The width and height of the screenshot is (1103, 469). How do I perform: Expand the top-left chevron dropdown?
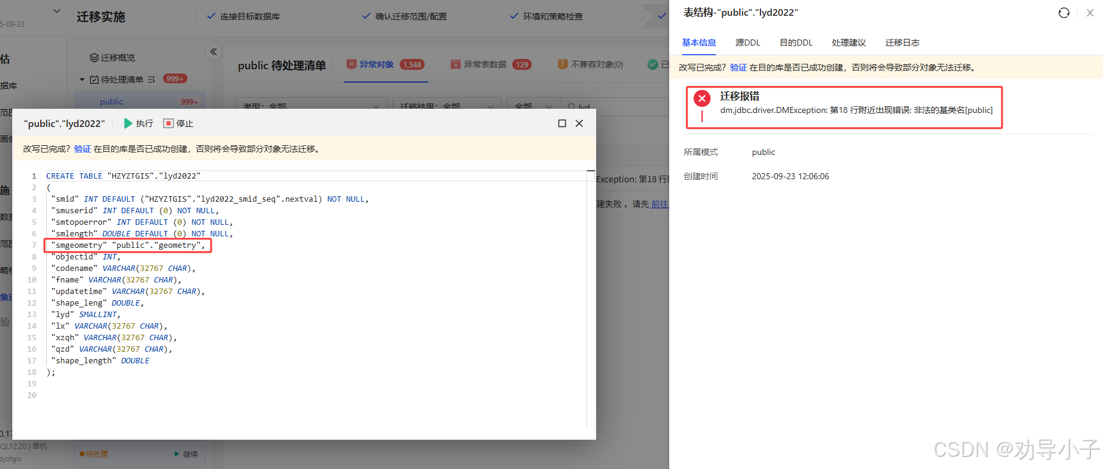pos(57,11)
